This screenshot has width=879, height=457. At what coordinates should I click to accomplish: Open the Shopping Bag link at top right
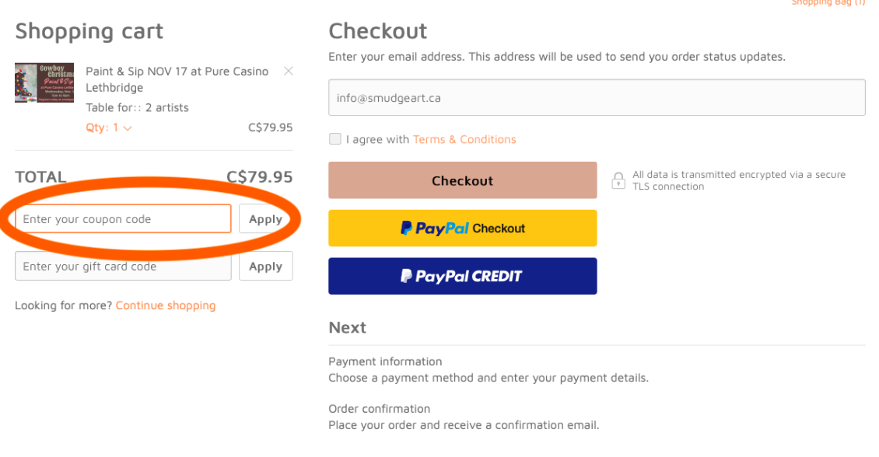click(828, 3)
